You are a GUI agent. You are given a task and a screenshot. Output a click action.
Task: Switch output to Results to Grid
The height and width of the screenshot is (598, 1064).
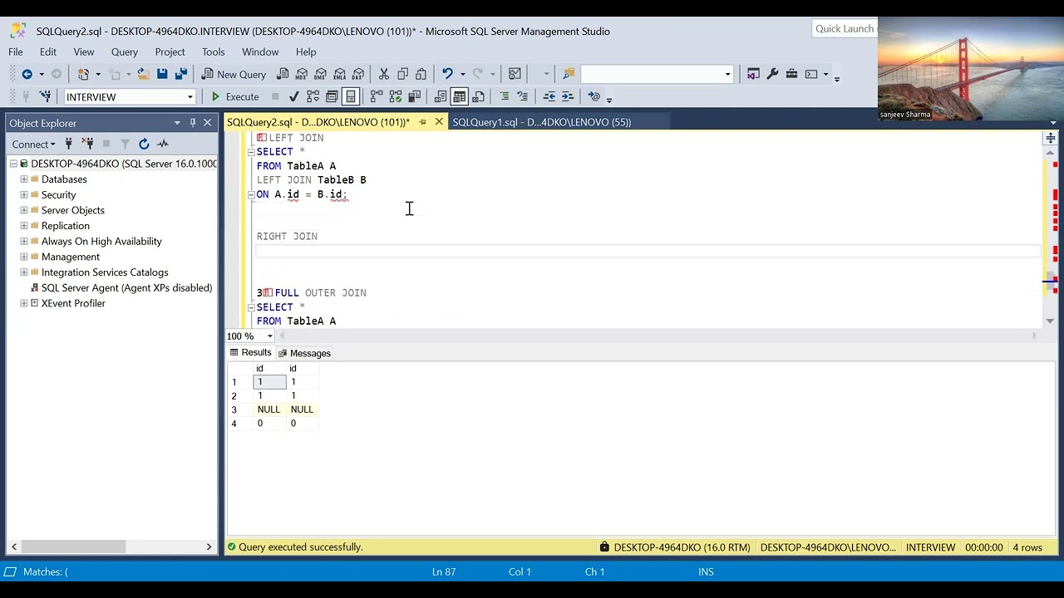(459, 96)
